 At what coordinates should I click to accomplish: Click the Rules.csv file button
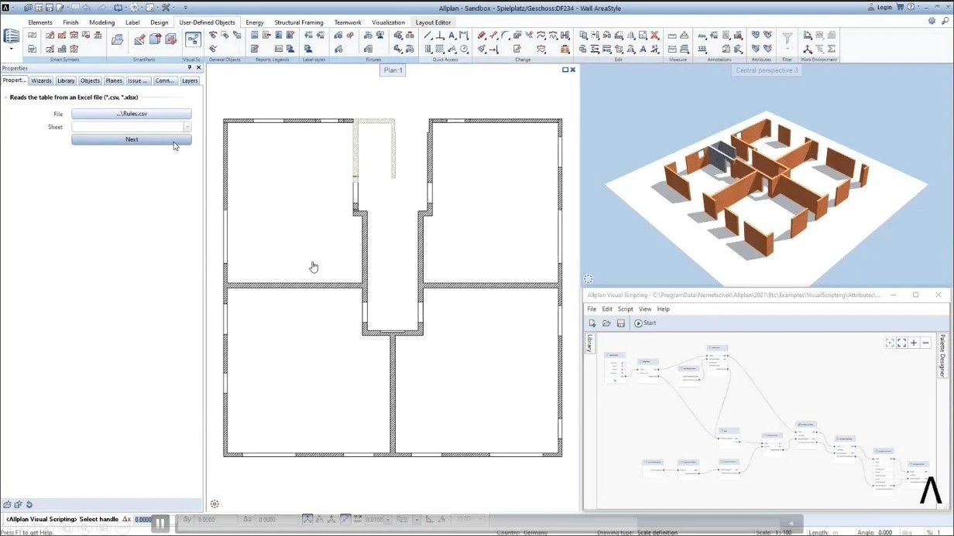[x=132, y=114]
